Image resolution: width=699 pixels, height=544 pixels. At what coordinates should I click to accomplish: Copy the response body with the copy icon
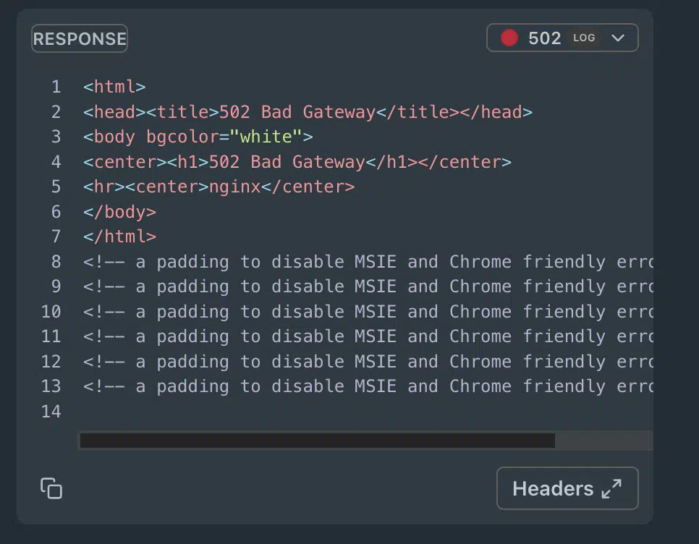pyautogui.click(x=51, y=488)
